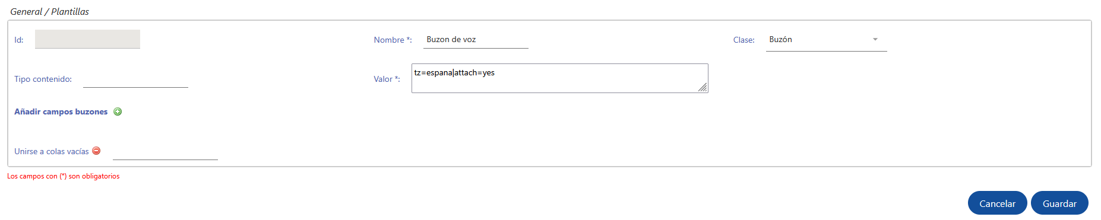
Task: Click the Añadir campos buzones label
Action: click(61, 111)
